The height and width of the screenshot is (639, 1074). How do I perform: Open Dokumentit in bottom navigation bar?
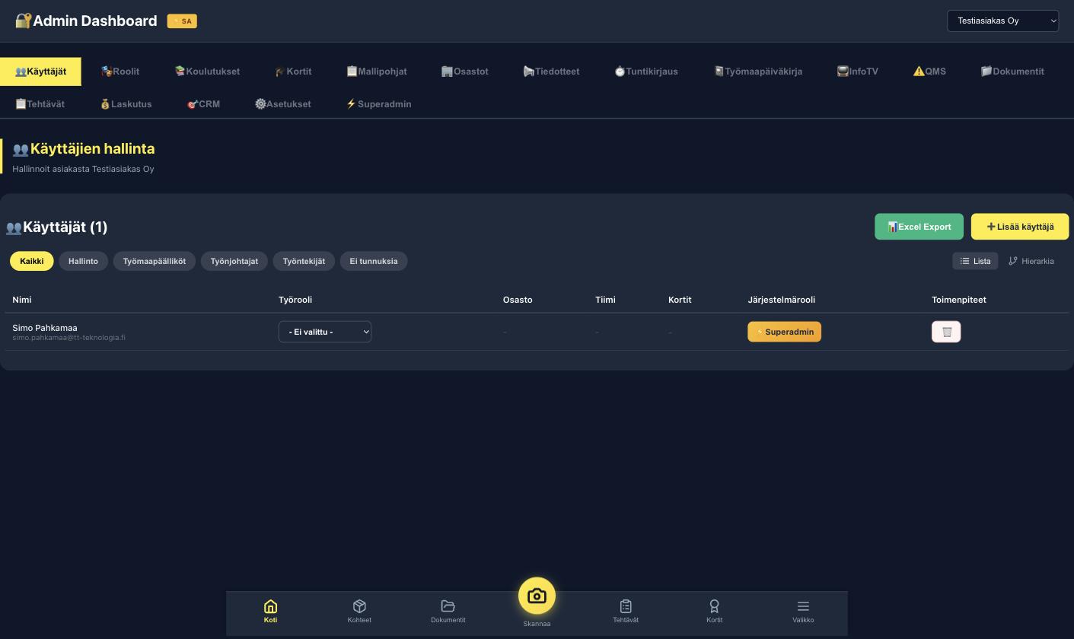pyautogui.click(x=448, y=611)
